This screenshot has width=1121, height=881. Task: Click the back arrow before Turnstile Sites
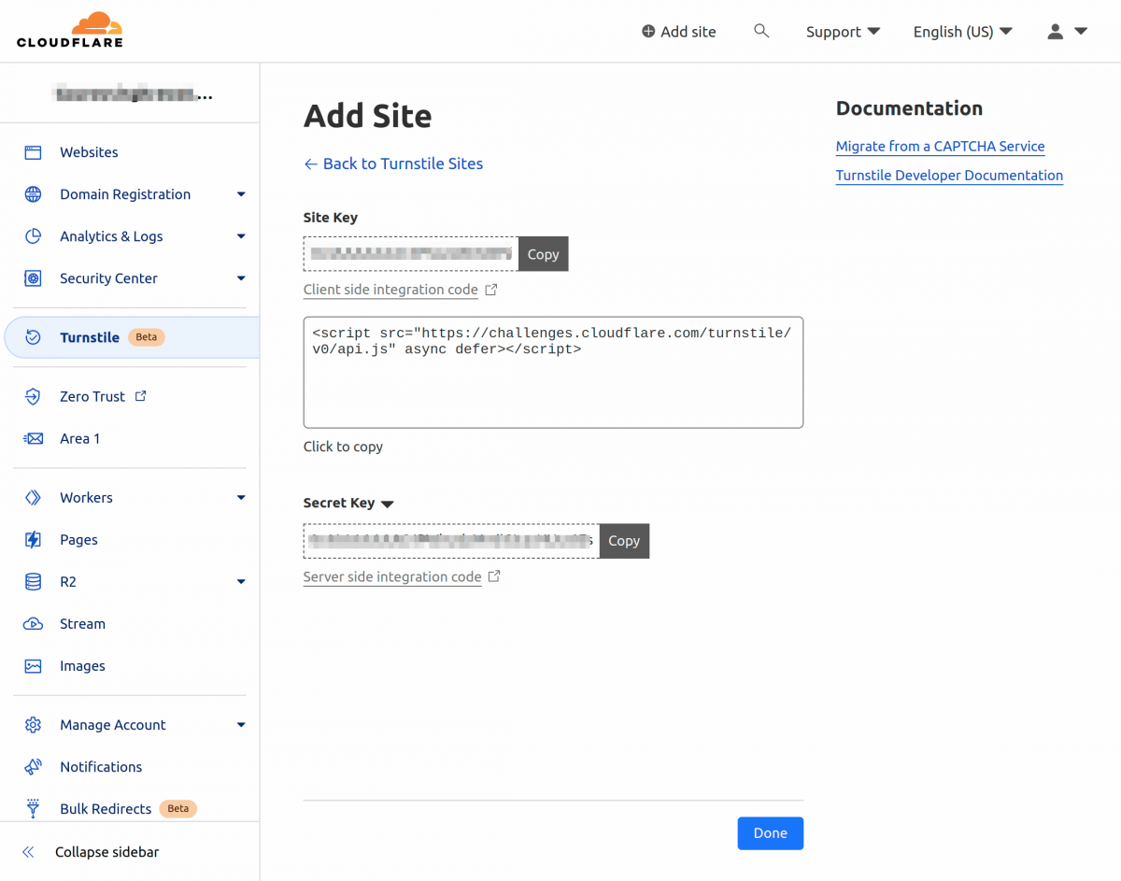pos(311,163)
